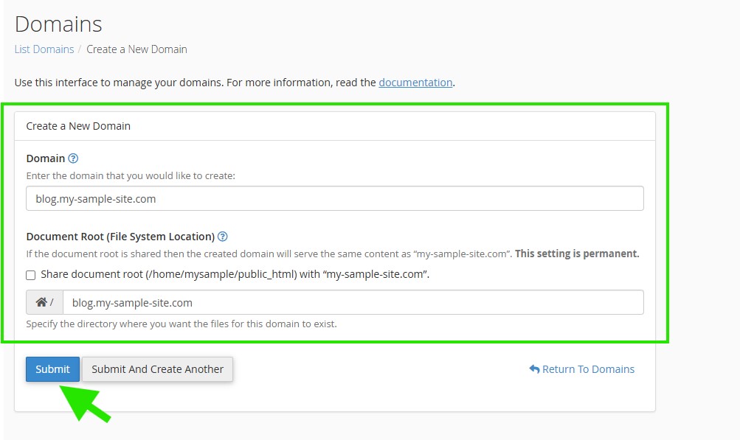
Task: Focus the Domain name input field
Action: [x=334, y=198]
